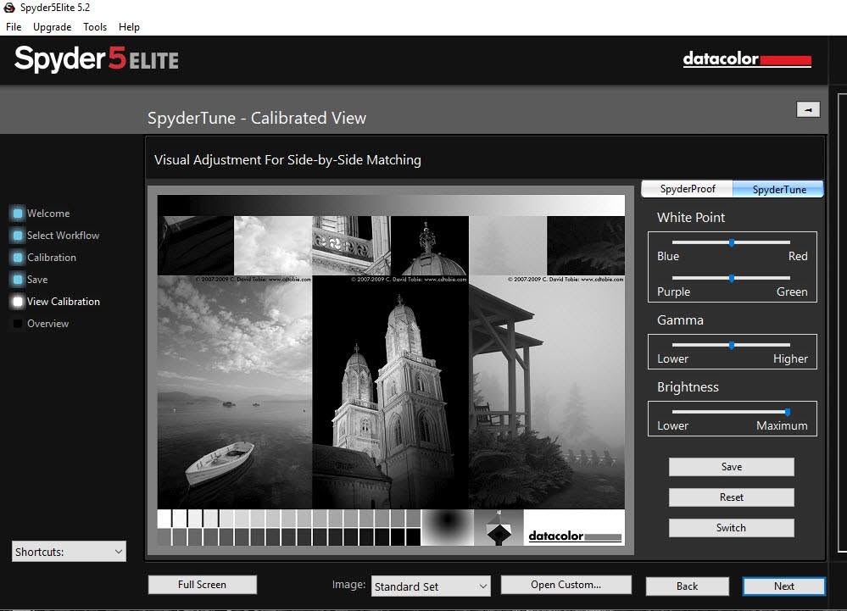Image resolution: width=847 pixels, height=611 pixels.
Task: Click the View Calibration step label
Action: [64, 302]
